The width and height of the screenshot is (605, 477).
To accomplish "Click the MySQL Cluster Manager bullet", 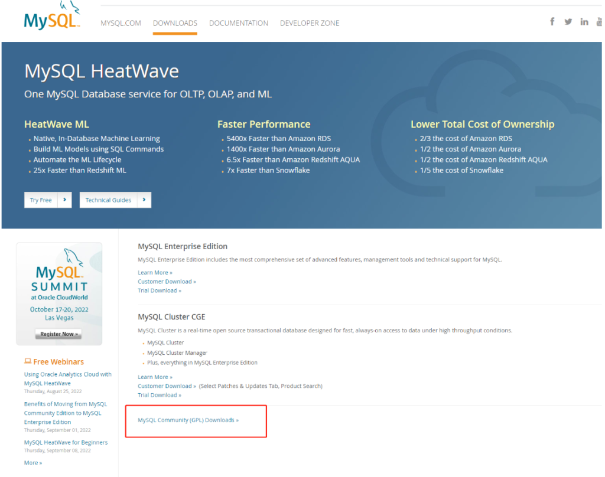I will [177, 353].
